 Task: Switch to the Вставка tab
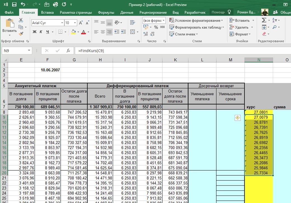47,12
